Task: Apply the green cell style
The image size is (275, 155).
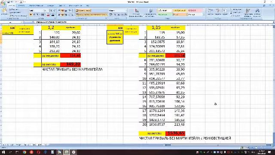Action: click(x=165, y=15)
